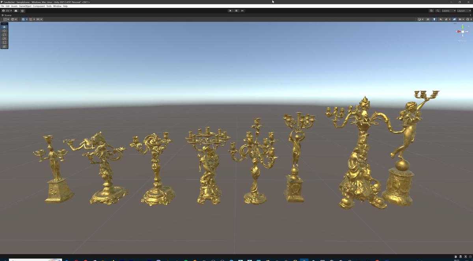Open the Assets menu
The height and width of the screenshot is (261, 473).
coord(14,6)
